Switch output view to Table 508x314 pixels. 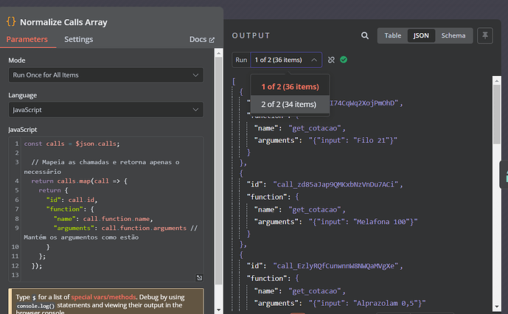(x=393, y=35)
